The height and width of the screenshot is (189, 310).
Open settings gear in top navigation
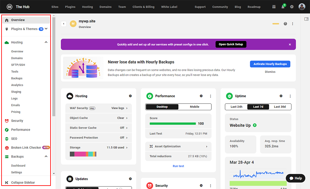(292, 7)
